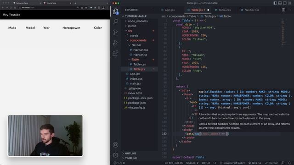Screen dimensions: 294x165
Task: Click Prettier in status bar
Action: tap(271, 163)
